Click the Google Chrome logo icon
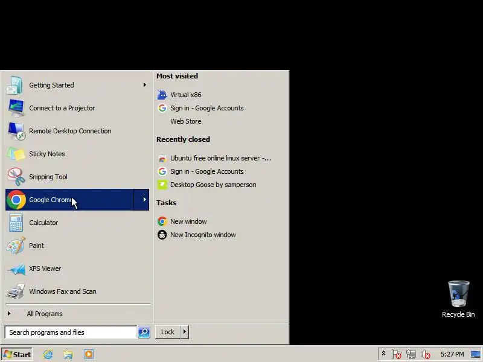The width and height of the screenshot is (483, 362). [x=16, y=200]
